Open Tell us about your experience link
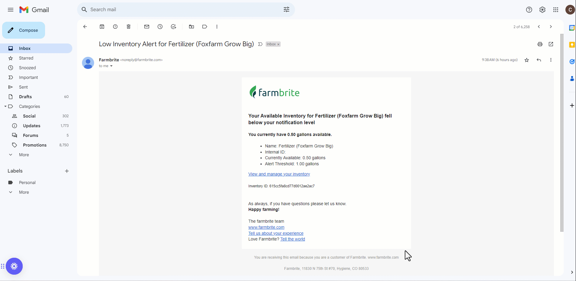576x281 pixels. coord(276,233)
